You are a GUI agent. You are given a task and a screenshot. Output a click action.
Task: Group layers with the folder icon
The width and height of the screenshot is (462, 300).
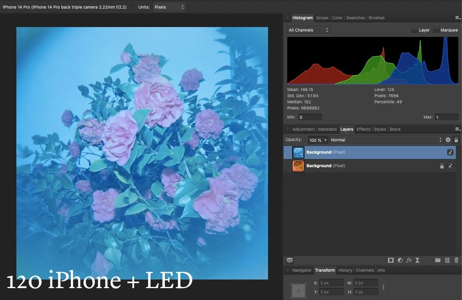tap(438, 260)
